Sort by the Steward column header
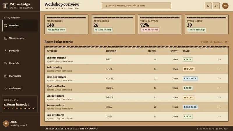The image size is (233, 131). coord(111,51)
